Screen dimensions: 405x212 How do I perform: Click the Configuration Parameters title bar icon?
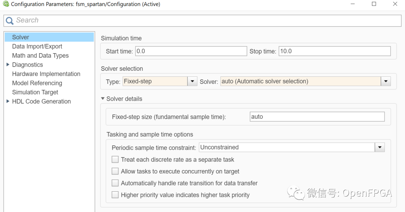6,4
